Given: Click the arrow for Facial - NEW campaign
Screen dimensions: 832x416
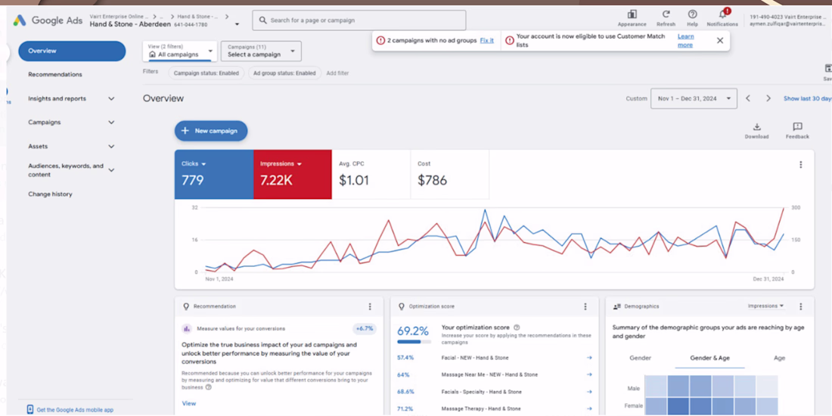Looking at the screenshot, I should (x=589, y=358).
